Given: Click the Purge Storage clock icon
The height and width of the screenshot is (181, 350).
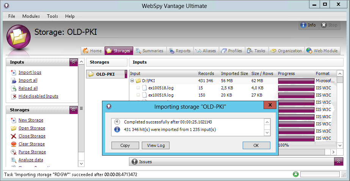Looking at the screenshot, I should pos(14,152).
